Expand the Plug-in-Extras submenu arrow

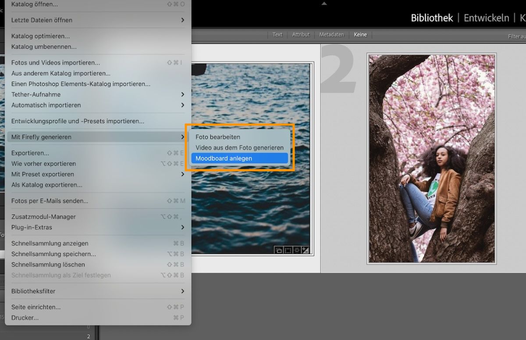pos(182,227)
